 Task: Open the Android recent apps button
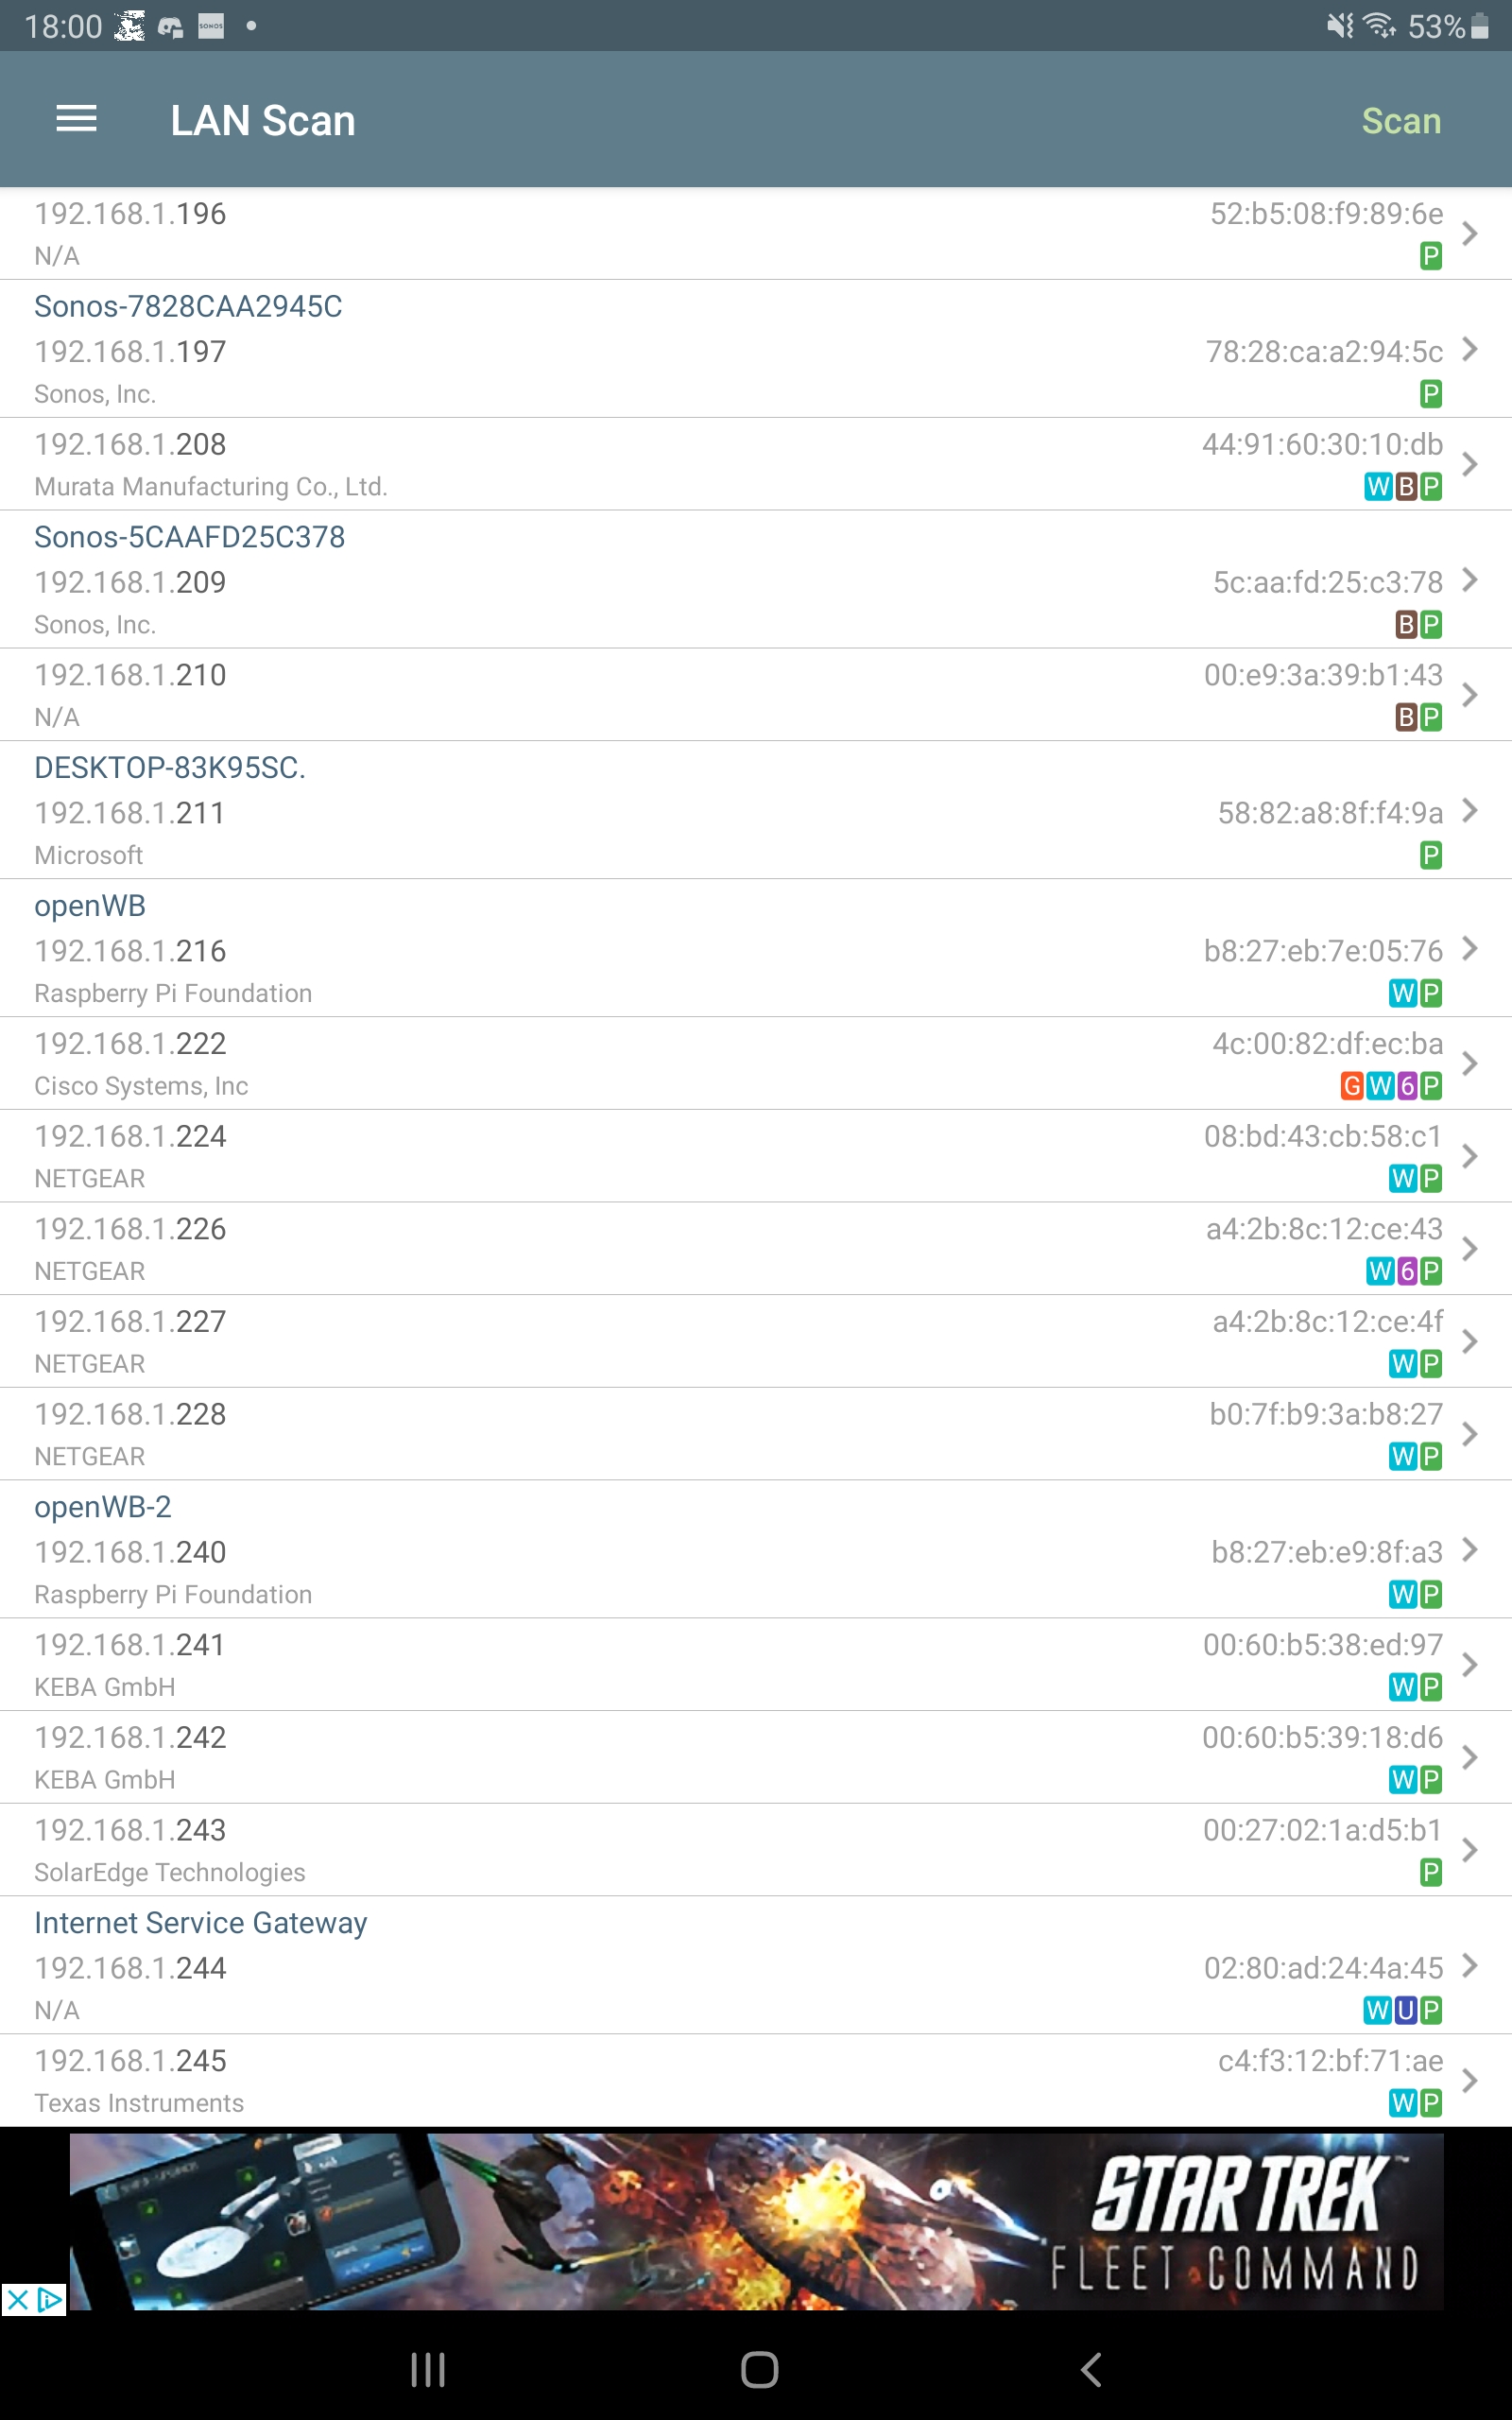click(428, 2369)
